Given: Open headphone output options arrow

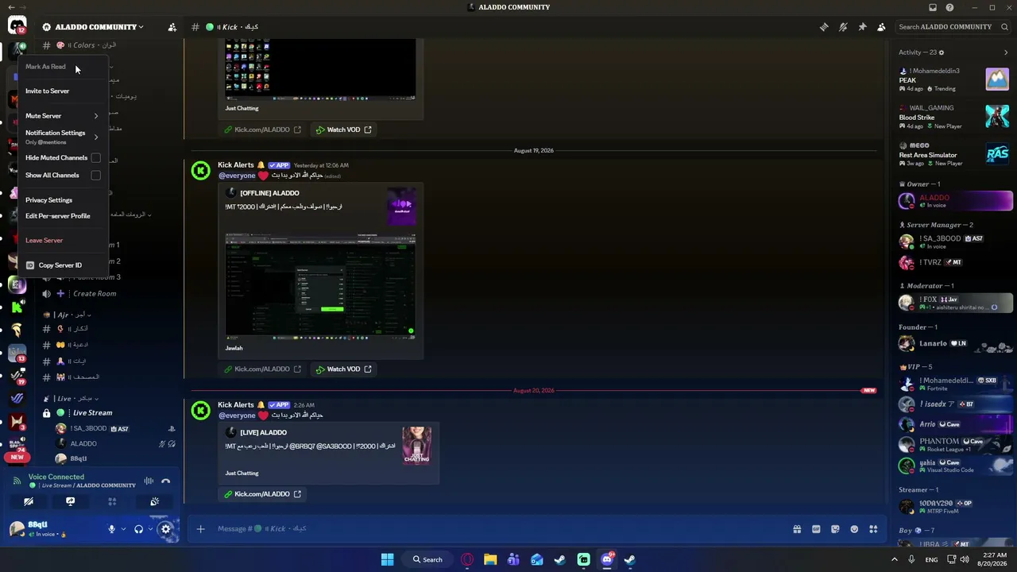Looking at the screenshot, I should click(x=150, y=529).
